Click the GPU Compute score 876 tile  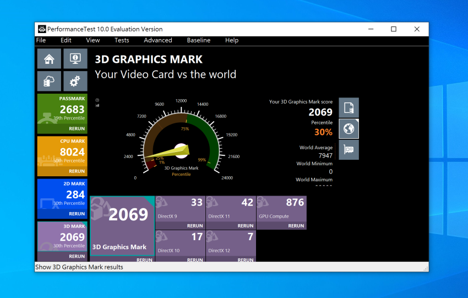[x=281, y=213]
